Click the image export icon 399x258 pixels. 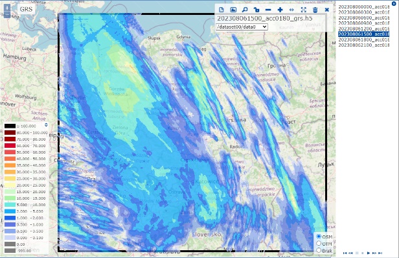pyautogui.click(x=233, y=10)
